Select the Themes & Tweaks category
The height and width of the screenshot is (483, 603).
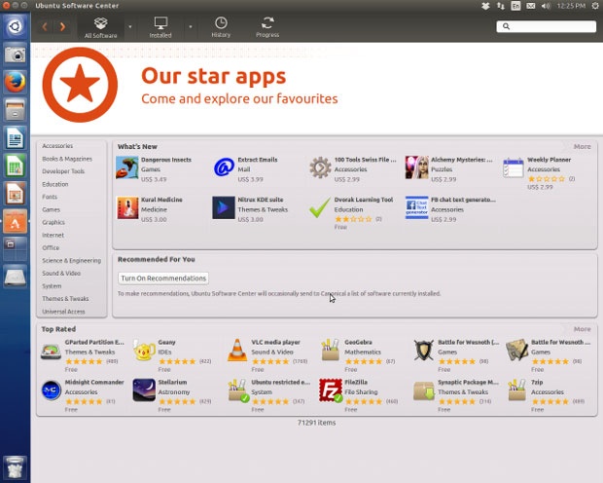coord(65,299)
